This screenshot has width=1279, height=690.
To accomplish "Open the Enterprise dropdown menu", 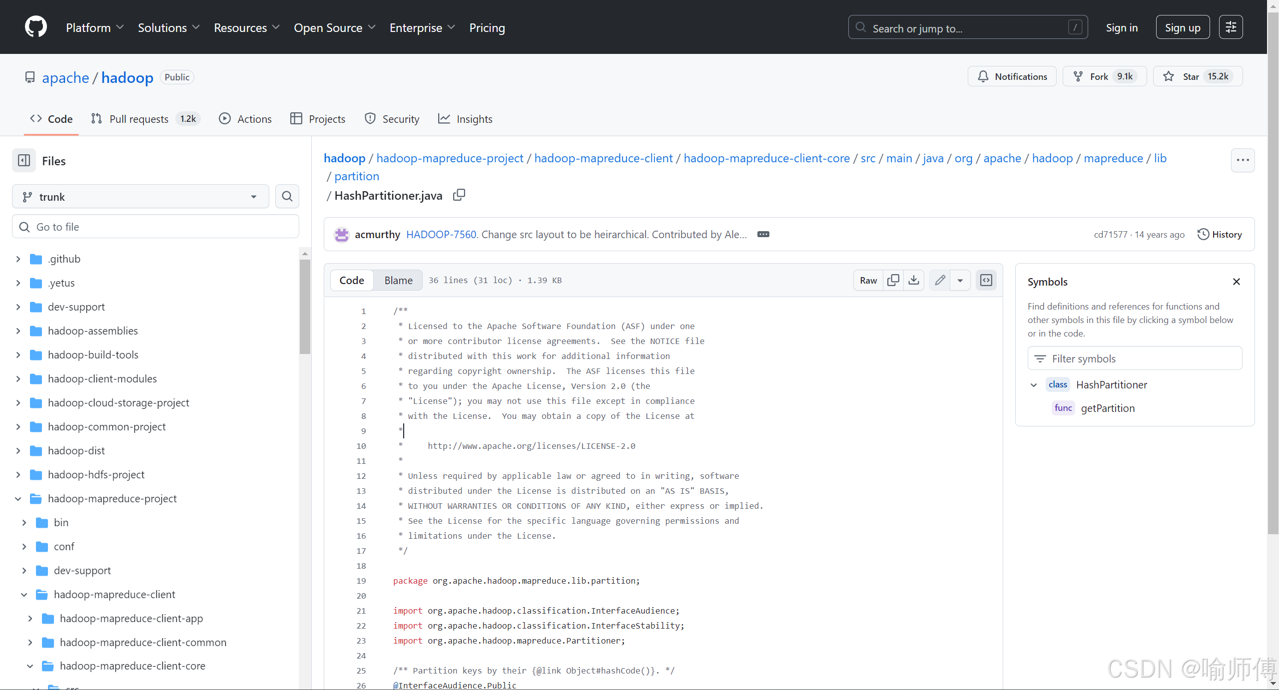I will 422,27.
